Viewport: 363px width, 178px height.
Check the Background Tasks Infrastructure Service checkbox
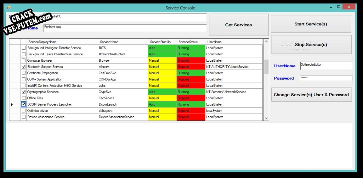23,54
